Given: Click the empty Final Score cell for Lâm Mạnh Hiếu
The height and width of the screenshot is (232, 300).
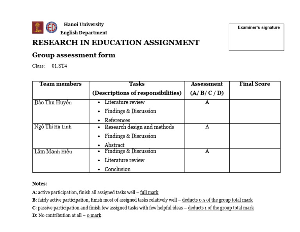Looking at the screenshot, I should [255, 161].
